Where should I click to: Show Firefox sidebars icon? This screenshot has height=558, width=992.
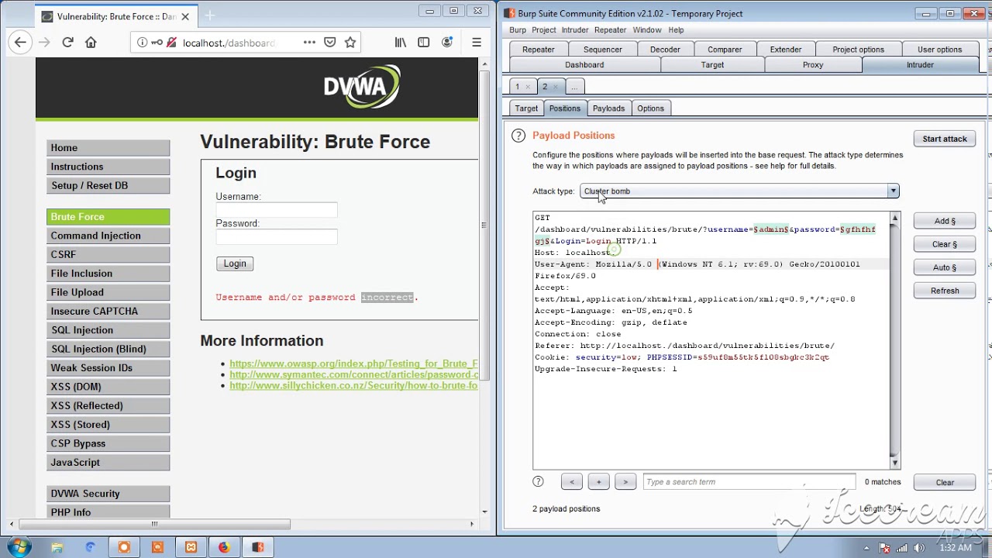tap(423, 43)
